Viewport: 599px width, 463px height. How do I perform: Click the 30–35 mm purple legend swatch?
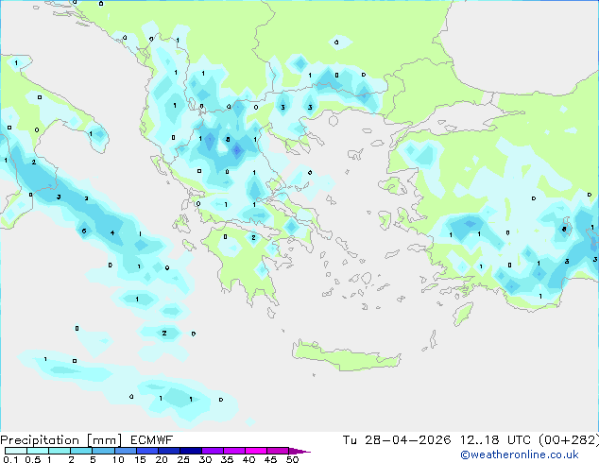point(212,451)
